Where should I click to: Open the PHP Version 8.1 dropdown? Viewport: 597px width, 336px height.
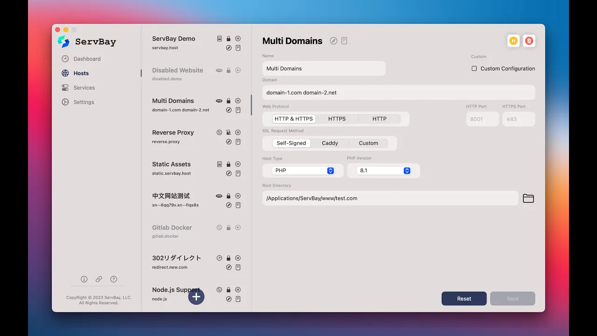coord(384,171)
